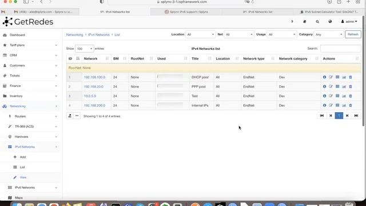The width and height of the screenshot is (366, 206).
Task: Open global search magnifier icon
Action: coord(317,22)
